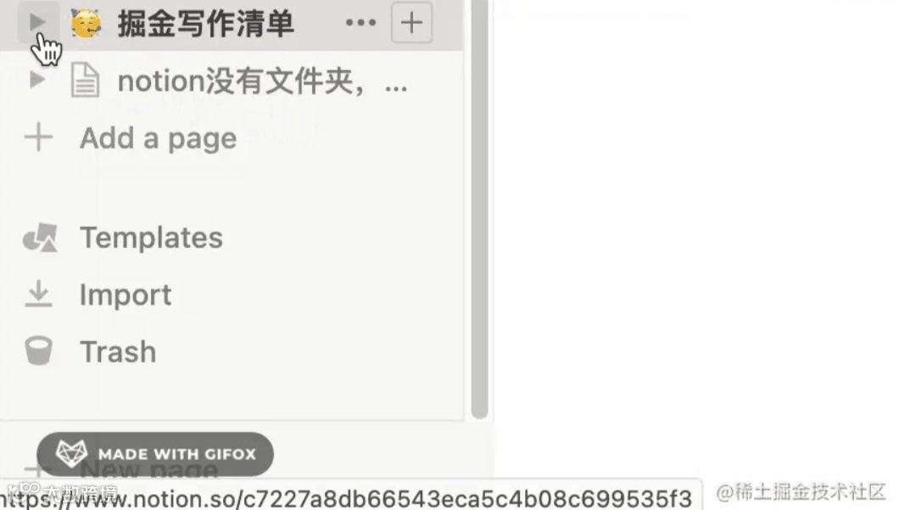899x510 pixels.
Task: Open the notion没有文件夹 page title
Action: (x=262, y=80)
